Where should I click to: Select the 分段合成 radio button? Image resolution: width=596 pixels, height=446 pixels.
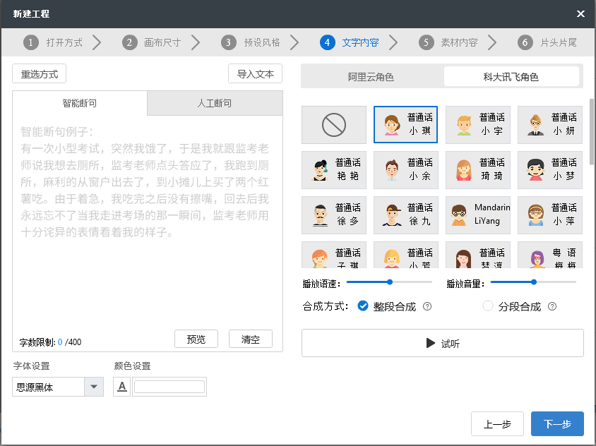pyautogui.click(x=488, y=306)
